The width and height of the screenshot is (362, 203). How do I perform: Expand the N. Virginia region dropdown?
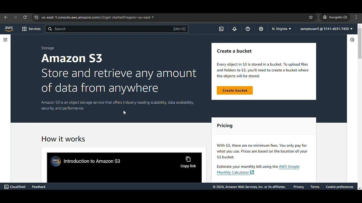[x=281, y=29]
